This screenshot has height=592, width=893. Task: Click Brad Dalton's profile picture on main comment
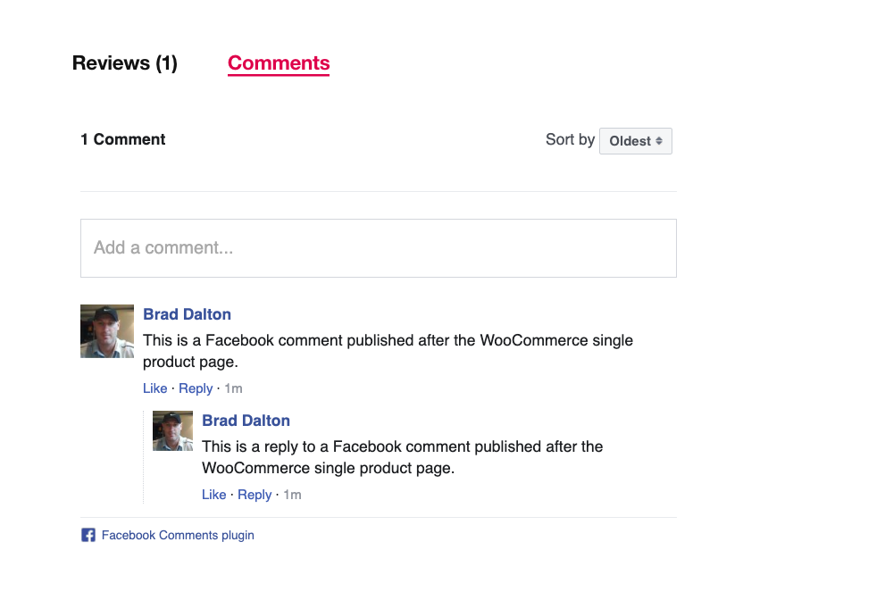click(107, 330)
